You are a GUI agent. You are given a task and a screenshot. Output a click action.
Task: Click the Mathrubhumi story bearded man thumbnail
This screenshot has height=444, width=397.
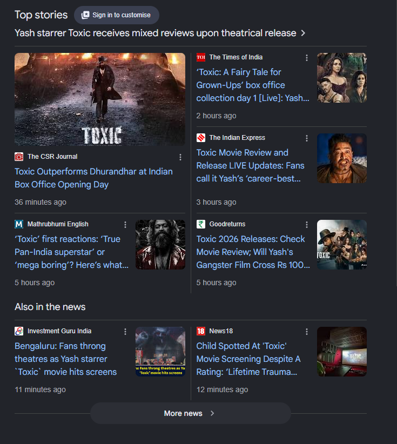160,245
